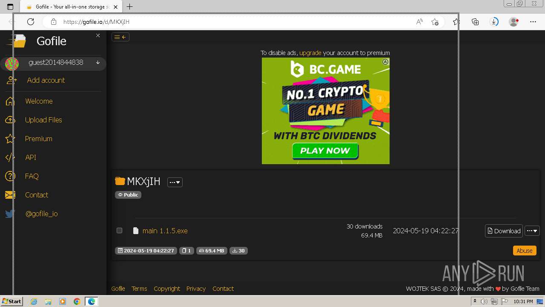The width and height of the screenshot is (545, 307).
Task: Toggle the sidebar collapse button
Action: [120, 37]
